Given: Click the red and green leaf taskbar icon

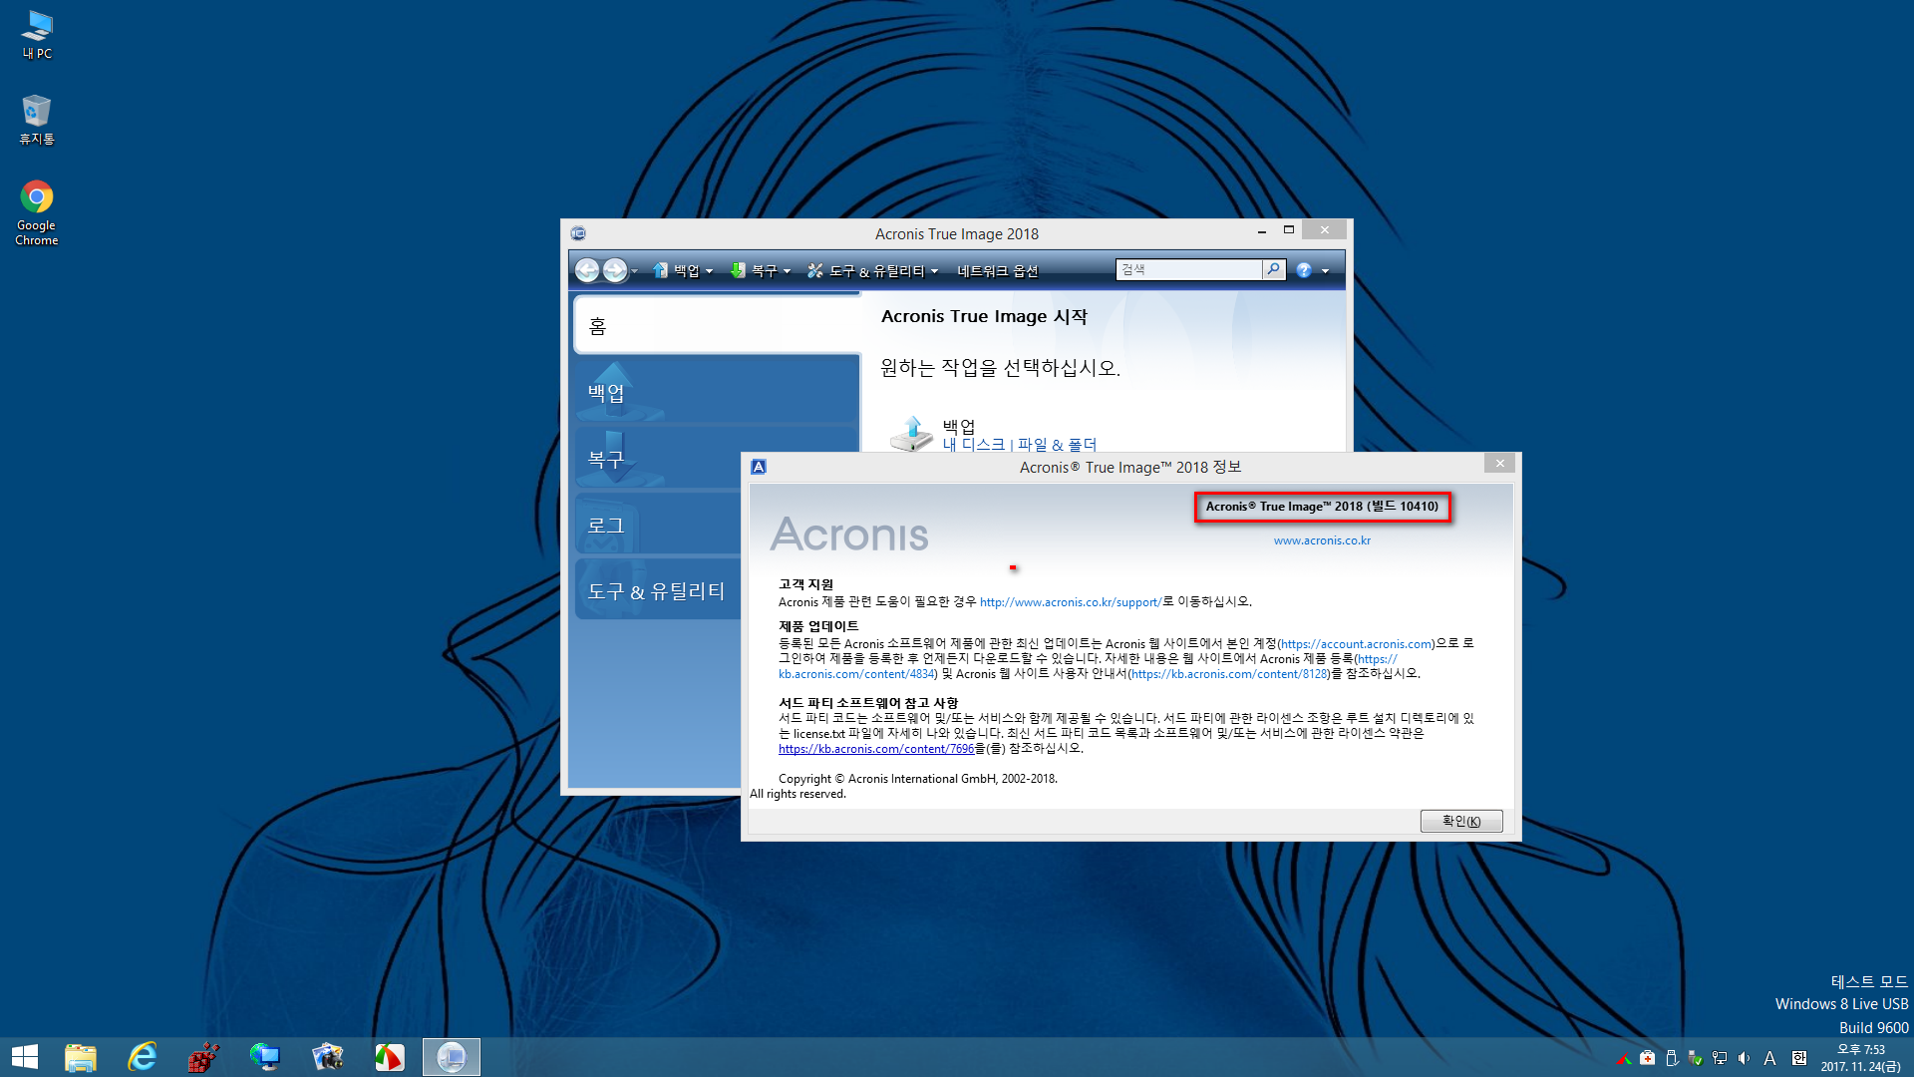Looking at the screenshot, I should point(390,1057).
